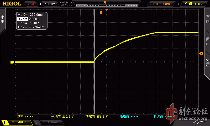Image resolution: width=210 pixels, height=126 pixels.
Task: Select the 保存 save menu item
Action: coord(207,41)
